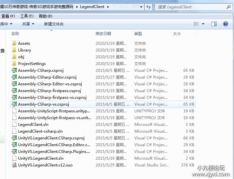
Task: Click the refresh button beside address bar
Action: [148, 7]
